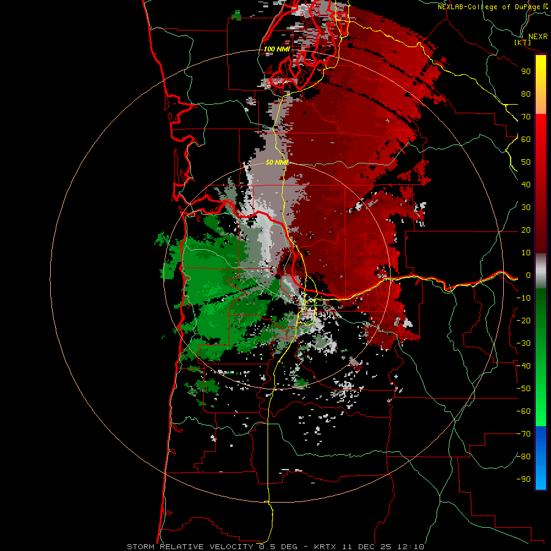Image resolution: width=551 pixels, height=551 pixels.
Task: Click the -50 value on the velocity scale
Action: tap(523, 389)
